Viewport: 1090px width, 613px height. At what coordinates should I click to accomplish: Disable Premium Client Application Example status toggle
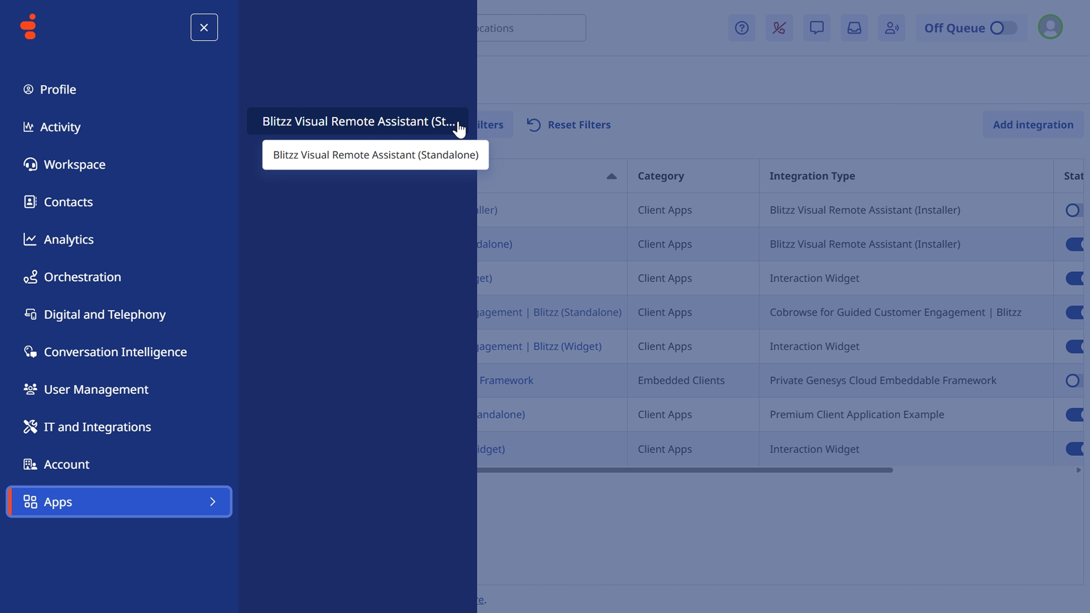pos(1075,414)
